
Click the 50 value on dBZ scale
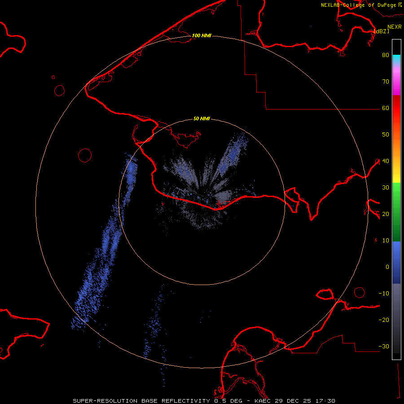pos(386,135)
